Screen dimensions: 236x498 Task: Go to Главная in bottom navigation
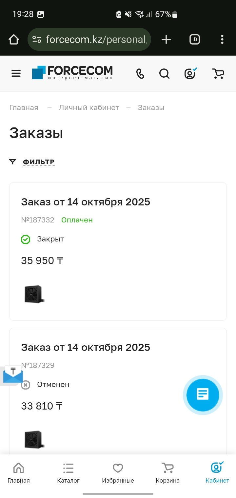[19, 473]
